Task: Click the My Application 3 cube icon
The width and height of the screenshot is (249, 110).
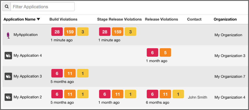Action: coord(8,77)
